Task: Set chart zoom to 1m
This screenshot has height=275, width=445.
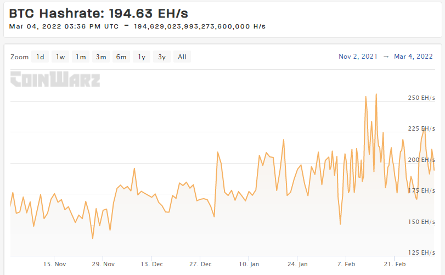Action: pyautogui.click(x=81, y=57)
